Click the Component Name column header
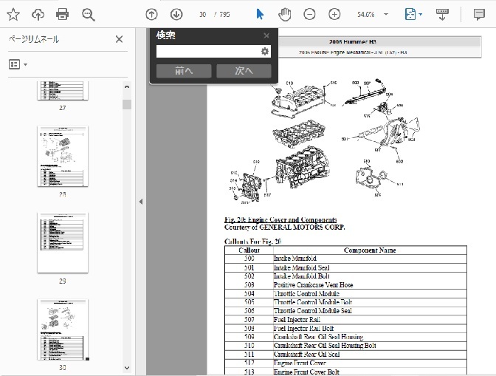Viewport: 496px width, 376px height. [x=370, y=250]
